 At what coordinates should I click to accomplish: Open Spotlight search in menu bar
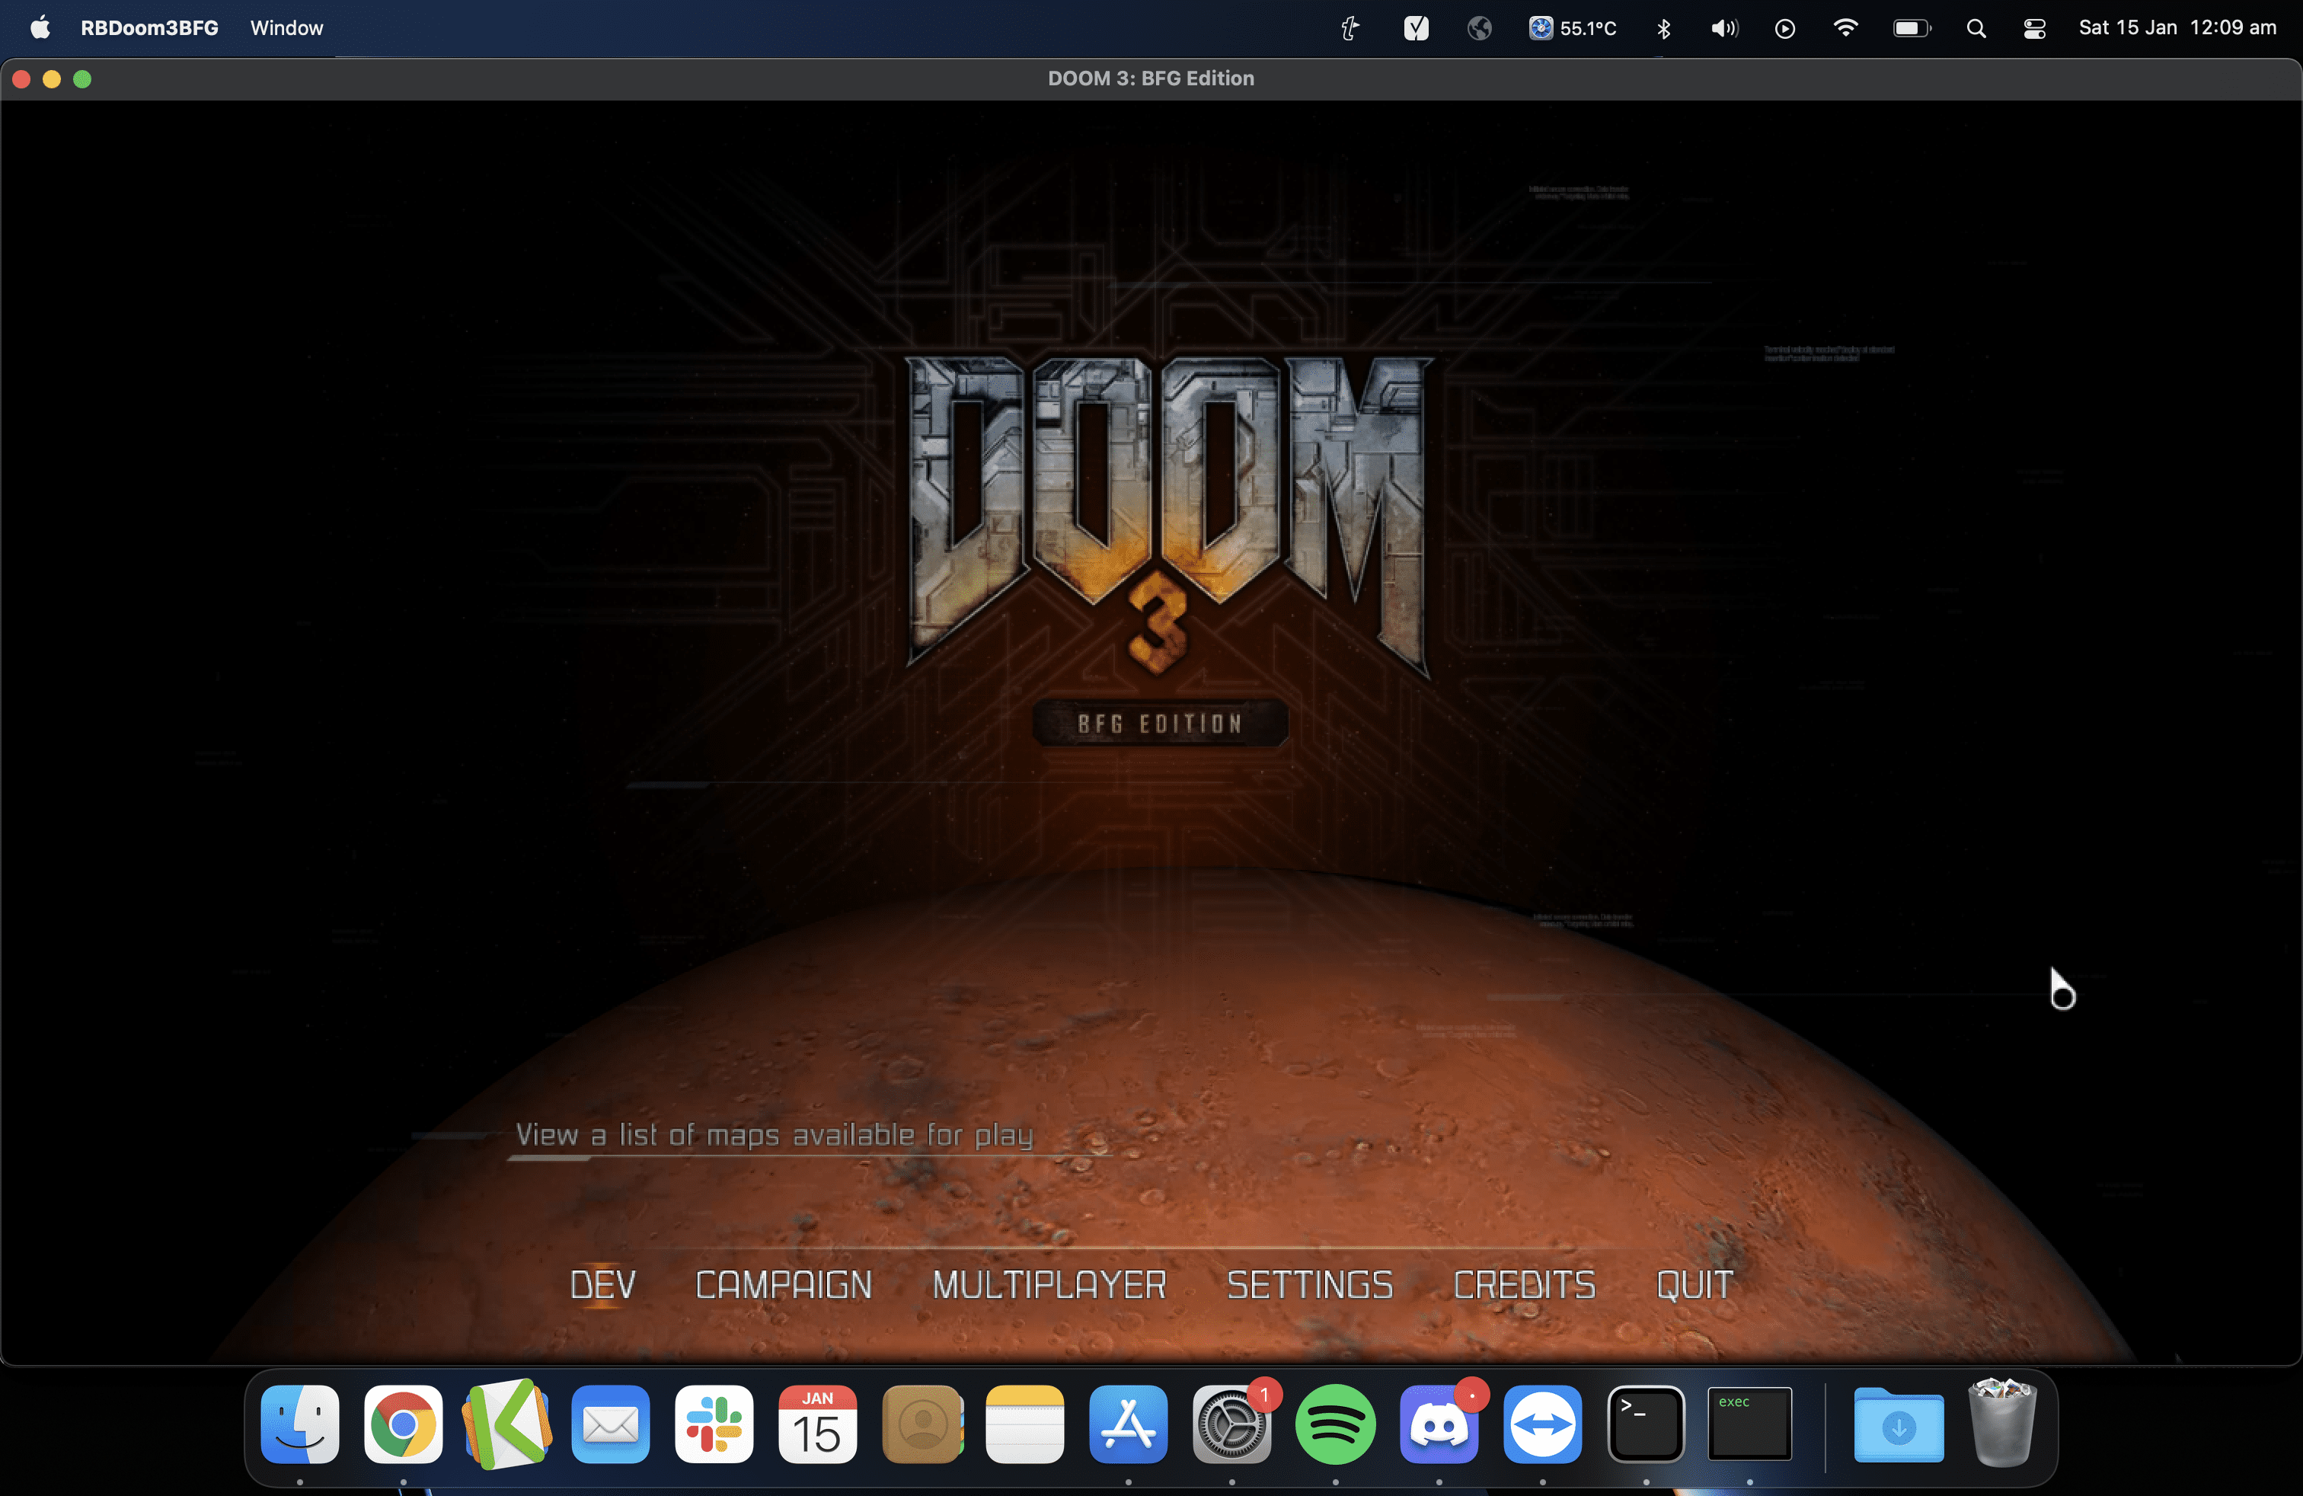(1976, 28)
